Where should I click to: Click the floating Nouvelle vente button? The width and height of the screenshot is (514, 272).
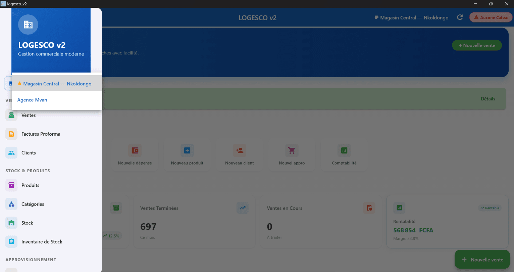(482, 260)
